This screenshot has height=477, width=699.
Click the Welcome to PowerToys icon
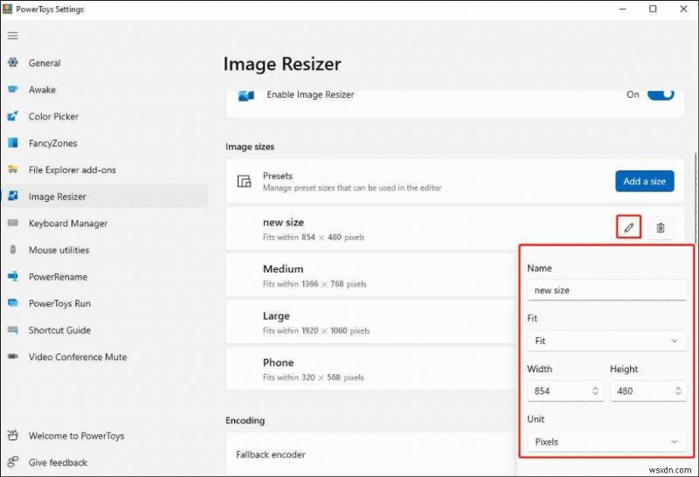[13, 436]
